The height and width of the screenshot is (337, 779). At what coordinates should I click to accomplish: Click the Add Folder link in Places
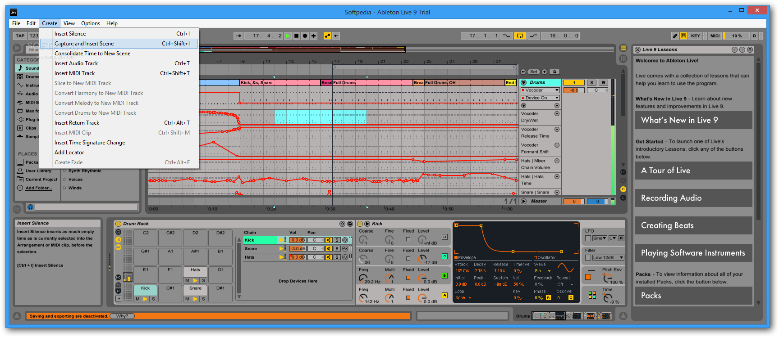39,188
